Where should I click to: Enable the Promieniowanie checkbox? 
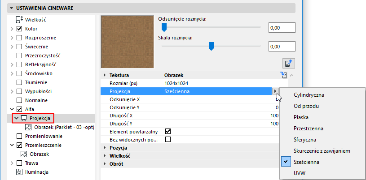coord(19,136)
